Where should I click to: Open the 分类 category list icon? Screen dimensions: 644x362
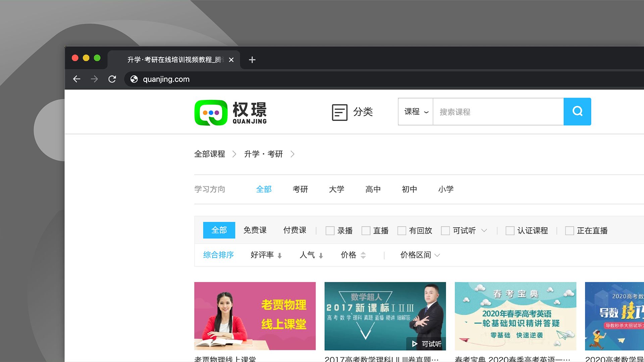tap(339, 112)
